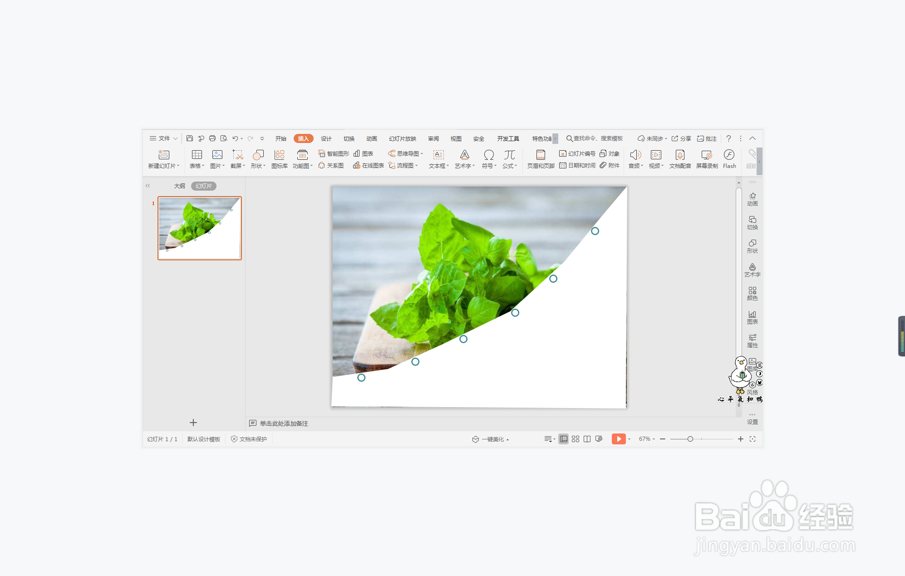This screenshot has height=576, width=905.
Task: Switch to slide sorter grid view
Action: pos(575,439)
